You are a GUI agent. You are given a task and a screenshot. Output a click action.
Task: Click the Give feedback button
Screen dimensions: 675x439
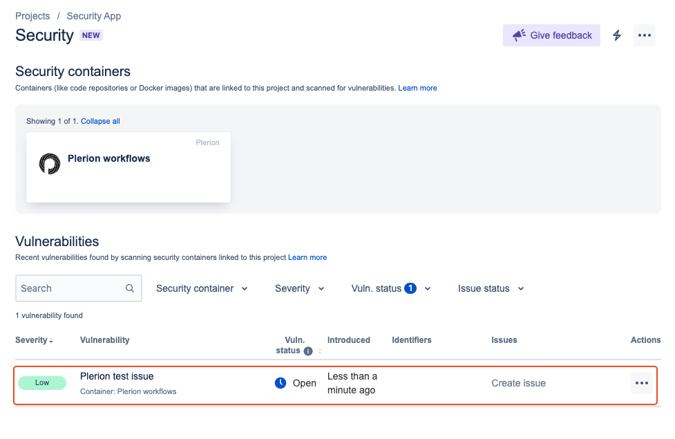551,35
